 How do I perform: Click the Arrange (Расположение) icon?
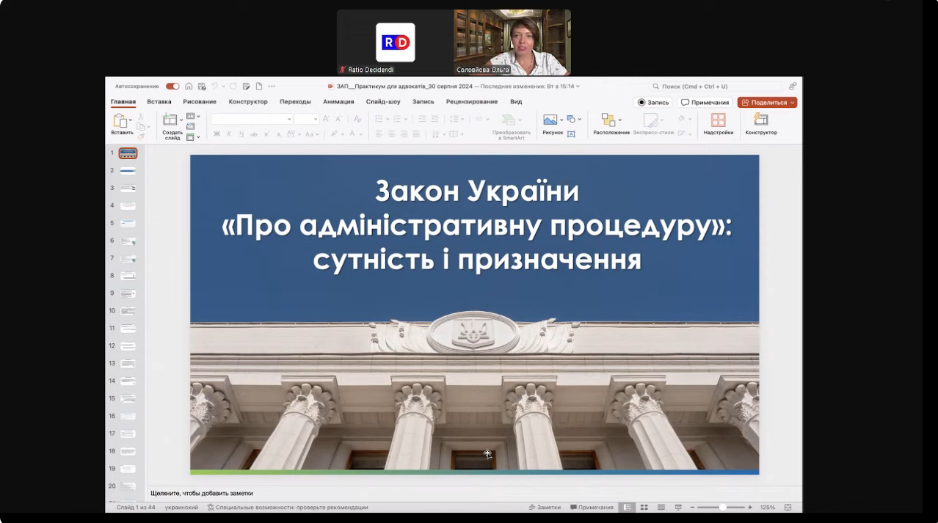608,120
